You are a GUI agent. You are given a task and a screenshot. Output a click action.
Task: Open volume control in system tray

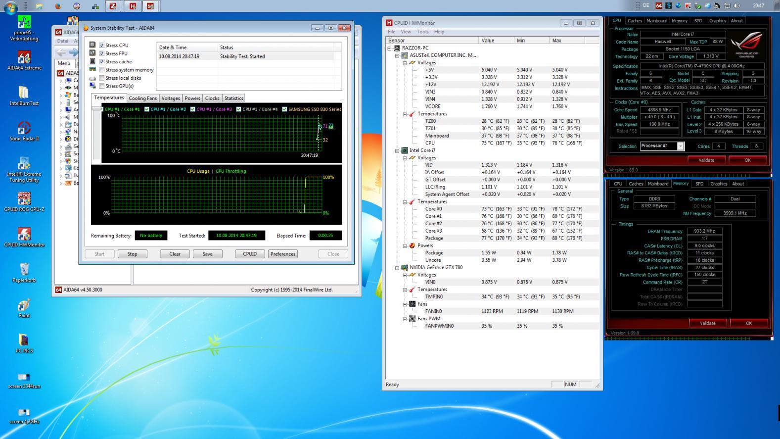737,6
